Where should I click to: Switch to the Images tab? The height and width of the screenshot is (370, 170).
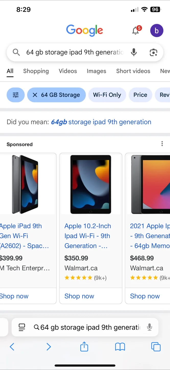96,71
